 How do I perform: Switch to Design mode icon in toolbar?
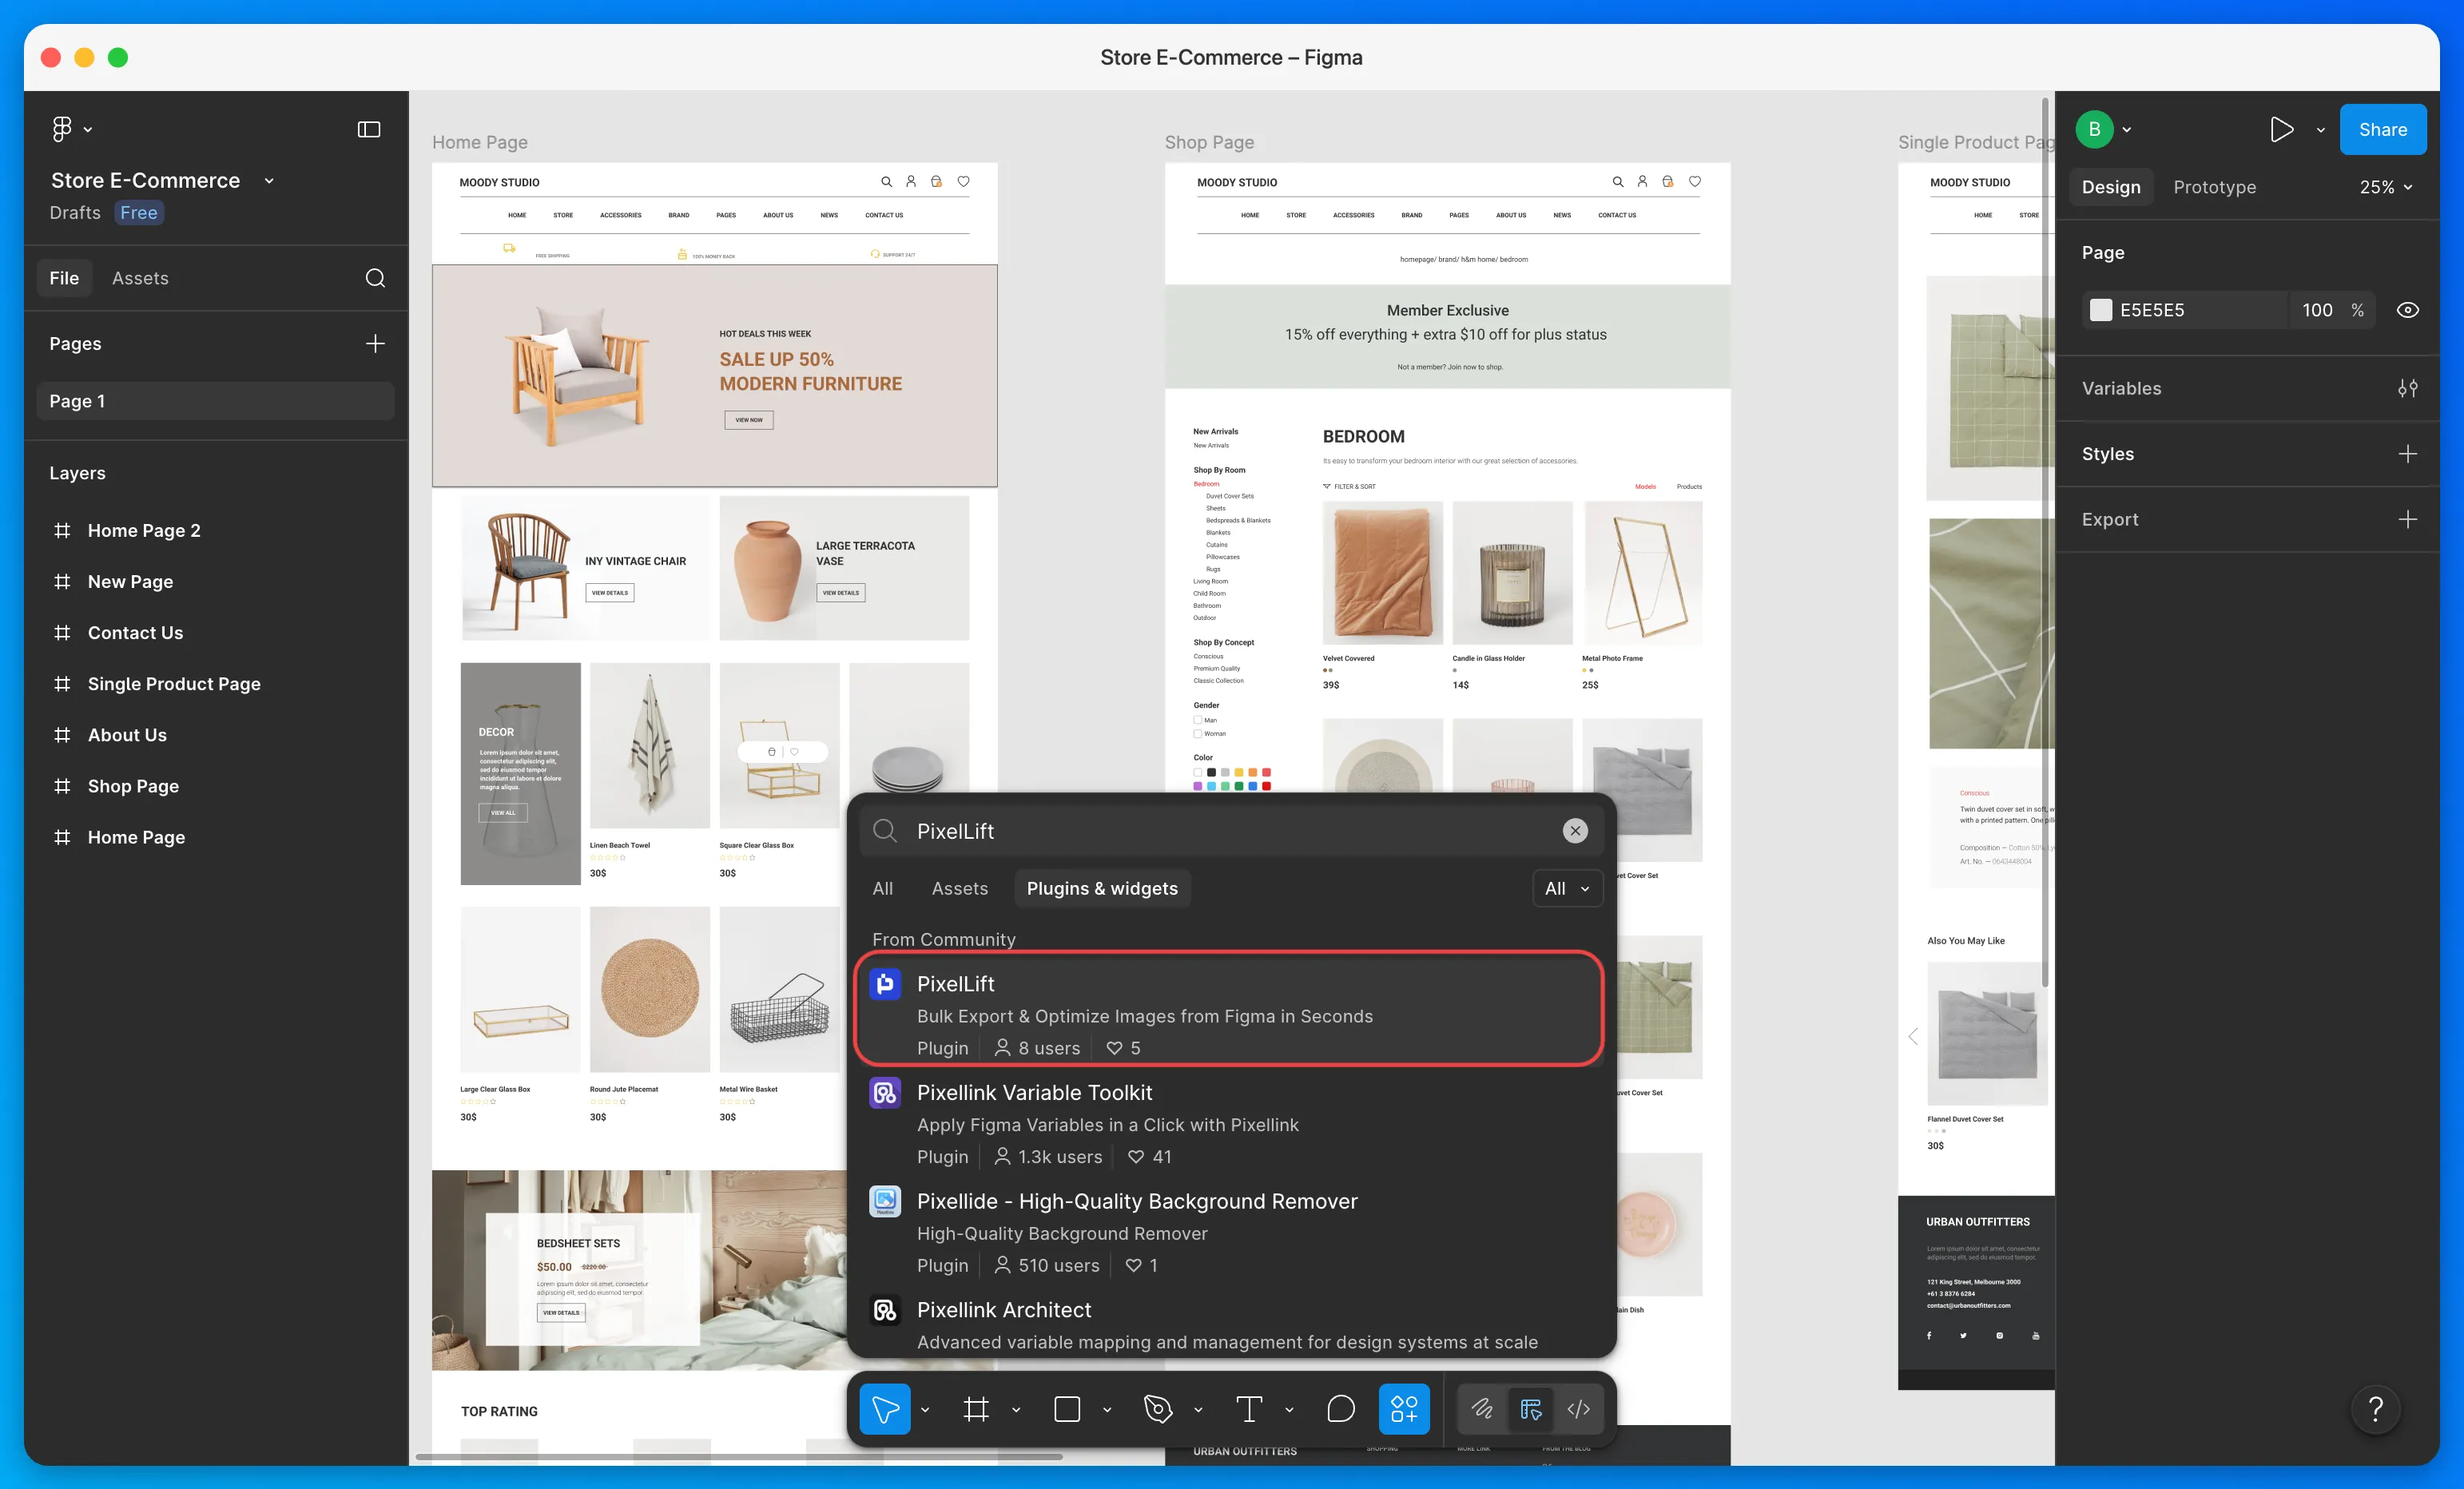tap(1530, 1409)
